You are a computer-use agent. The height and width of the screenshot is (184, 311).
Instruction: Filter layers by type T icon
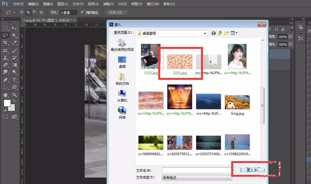(x=270, y=29)
